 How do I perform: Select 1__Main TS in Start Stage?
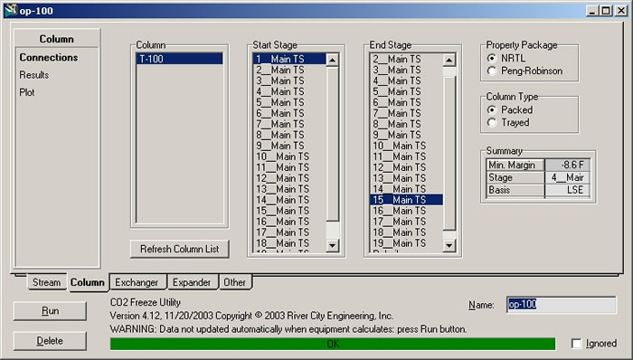point(289,59)
